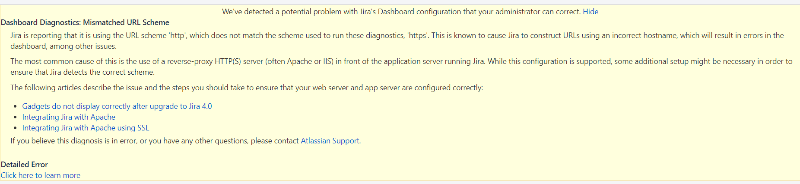Click paragraph starting 'Jira is reporting that'

click(397, 41)
